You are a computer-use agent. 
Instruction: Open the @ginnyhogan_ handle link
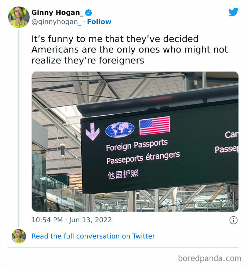click(57, 22)
